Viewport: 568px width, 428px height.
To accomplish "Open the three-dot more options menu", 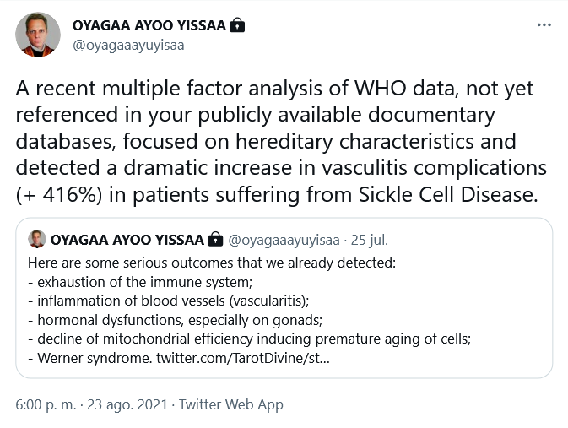I will click(544, 25).
